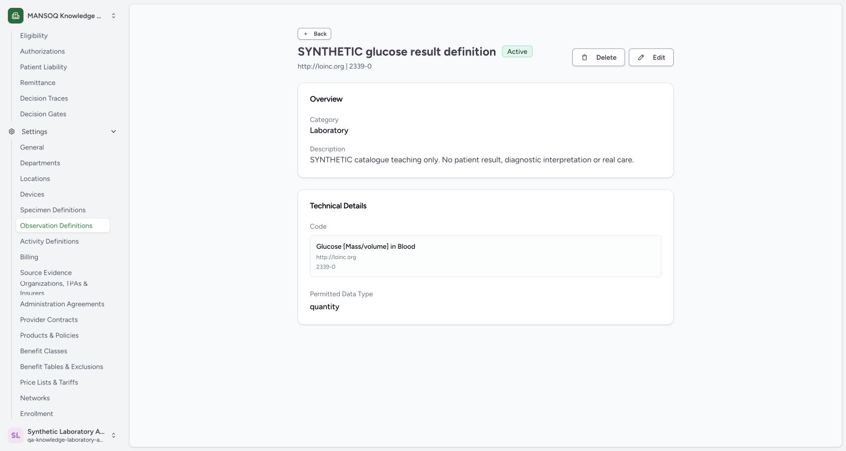The height and width of the screenshot is (451, 846).
Task: Open Remittance page
Action: tap(38, 83)
